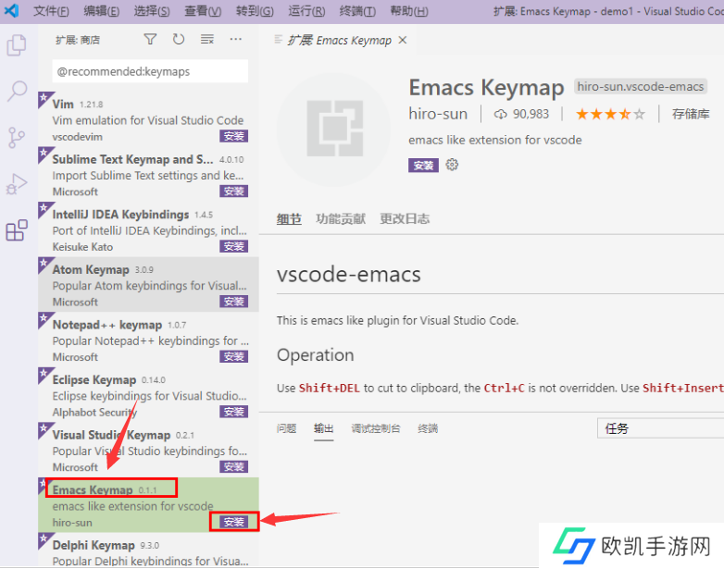This screenshot has height=569, width=724.
Task: Click the clear extensions search results icon
Action: point(206,40)
